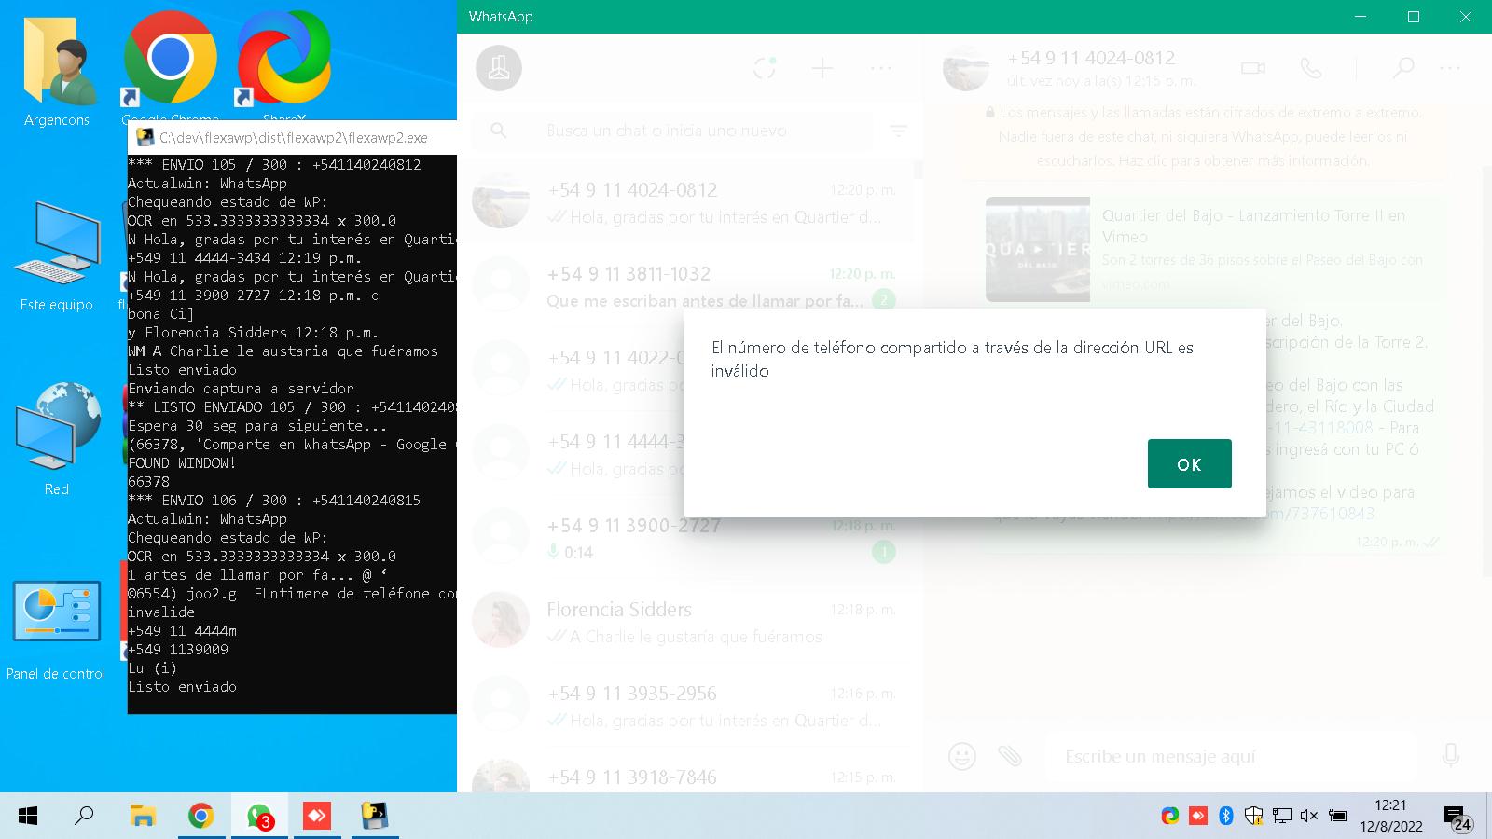Switch to WhatsApp taskbar icon

point(259,817)
